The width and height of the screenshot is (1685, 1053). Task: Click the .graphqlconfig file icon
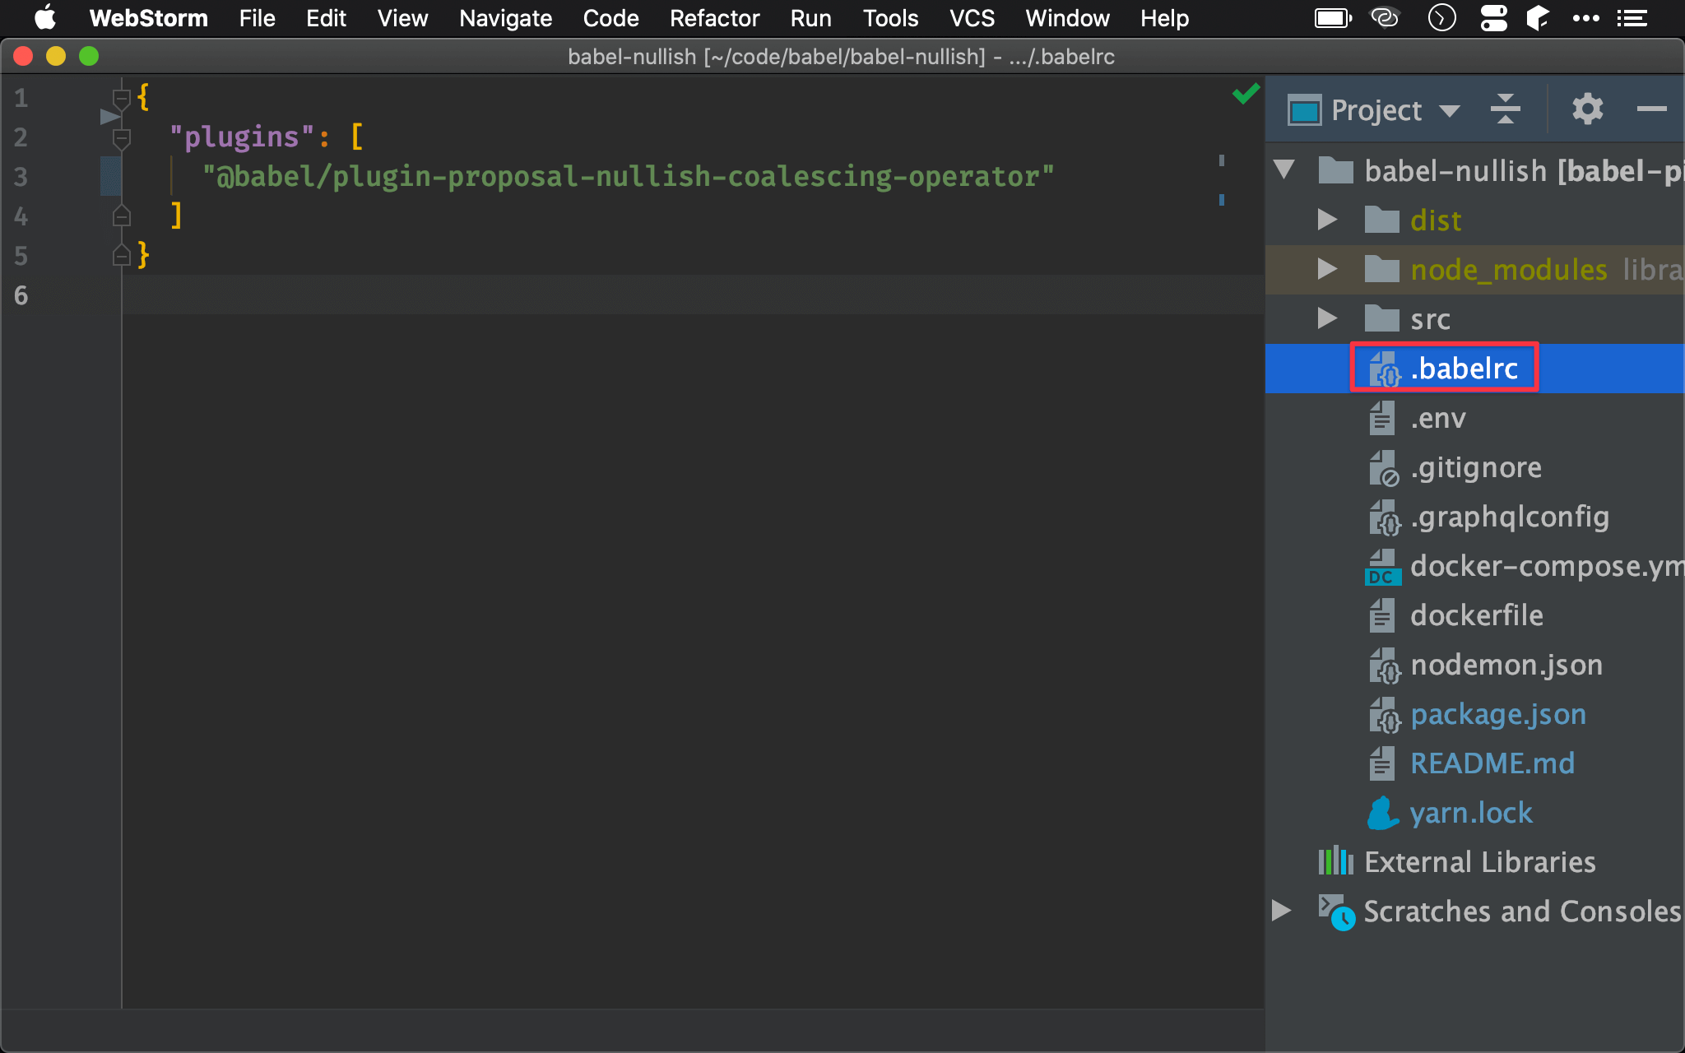1384,517
